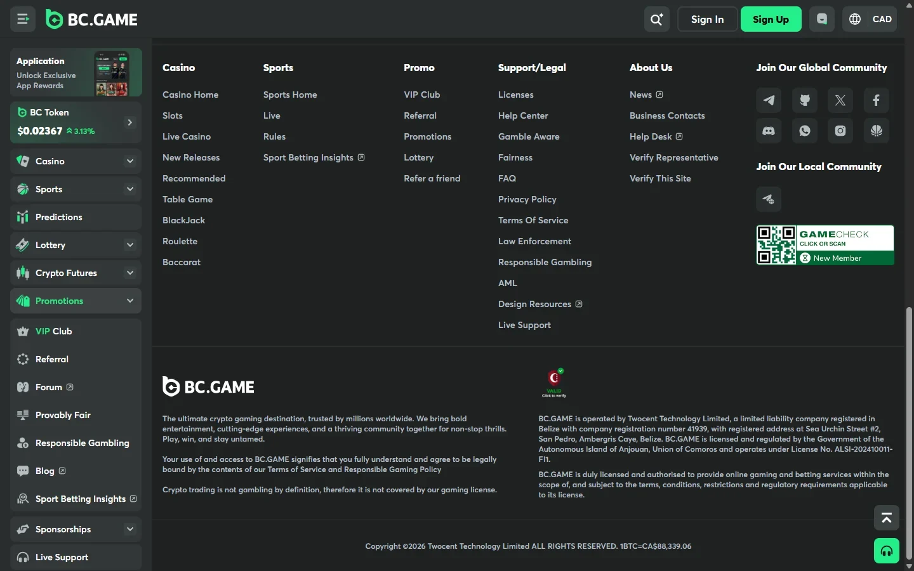This screenshot has width=914, height=571.
Task: Click the GameCheck QR code banner
Action: pyautogui.click(x=825, y=245)
